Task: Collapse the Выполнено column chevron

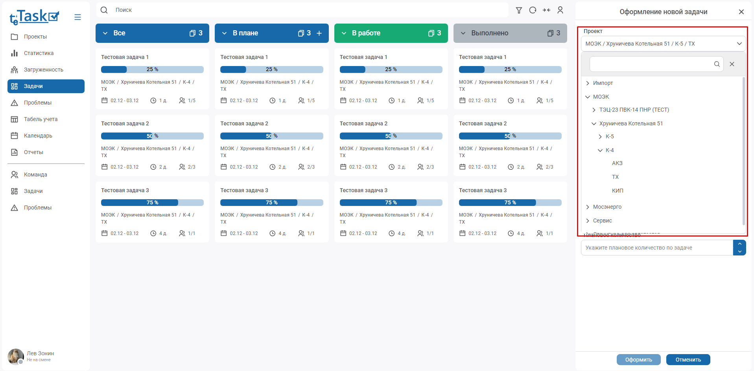Action: [x=463, y=33]
